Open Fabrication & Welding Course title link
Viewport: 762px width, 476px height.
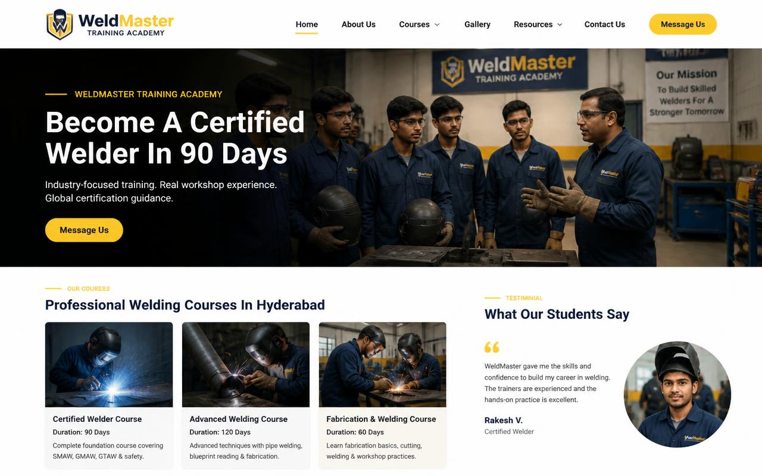click(381, 419)
